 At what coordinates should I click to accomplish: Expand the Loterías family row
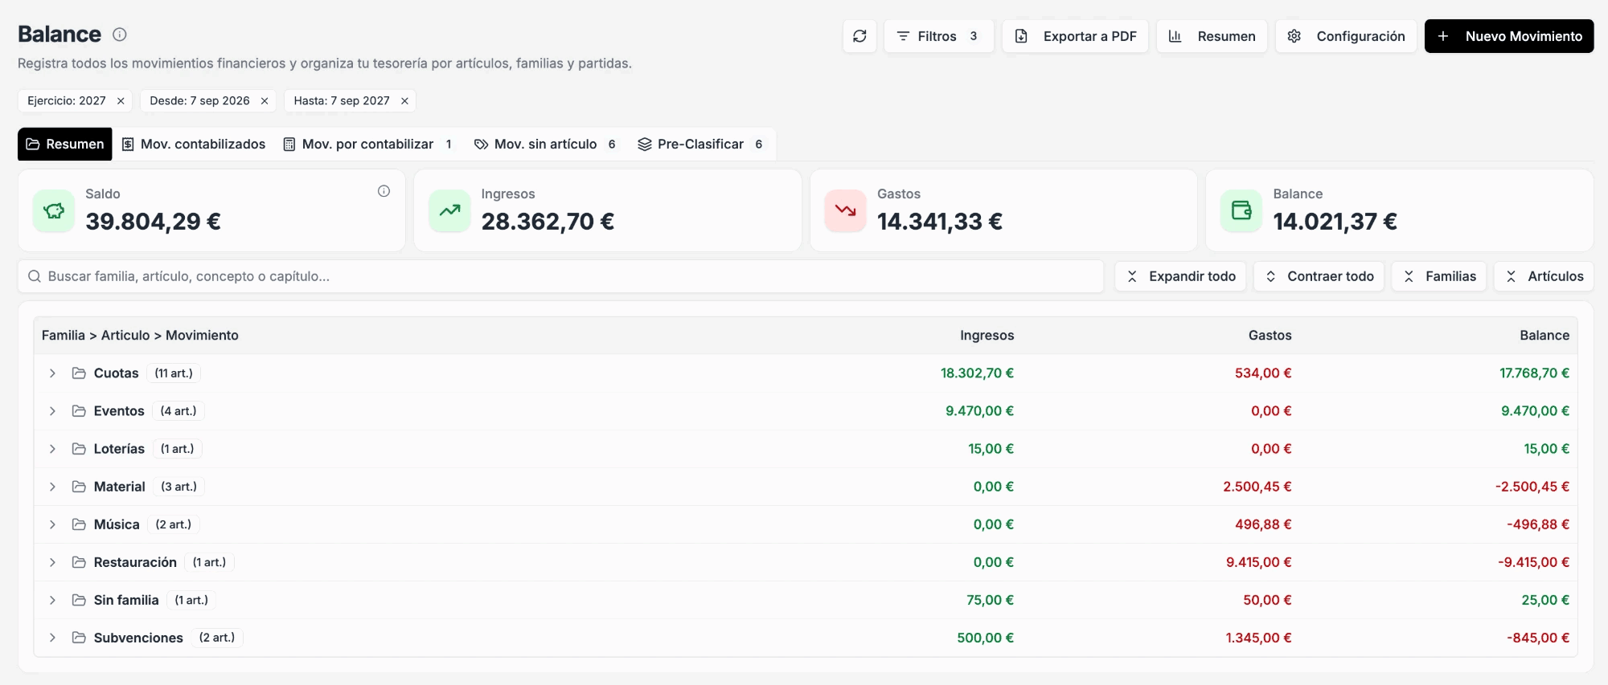pos(52,449)
